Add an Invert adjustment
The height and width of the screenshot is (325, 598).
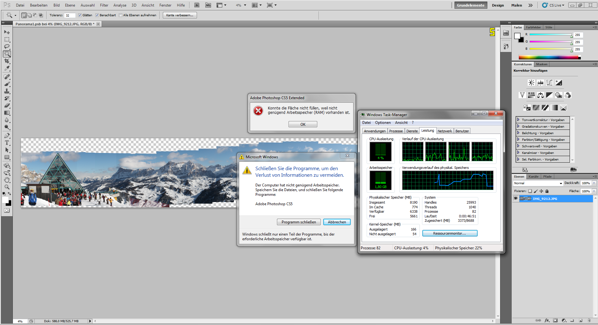pyautogui.click(x=527, y=108)
